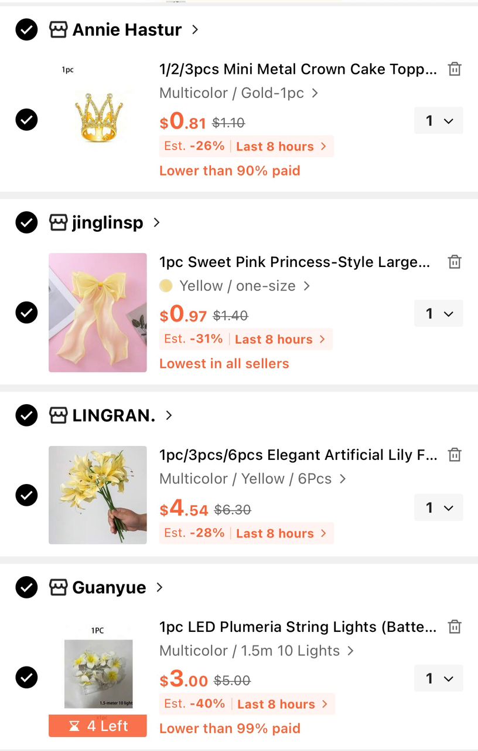This screenshot has width=478, height=751.
Task: Open the Annie Hastur store icon
Action: pos(58,29)
